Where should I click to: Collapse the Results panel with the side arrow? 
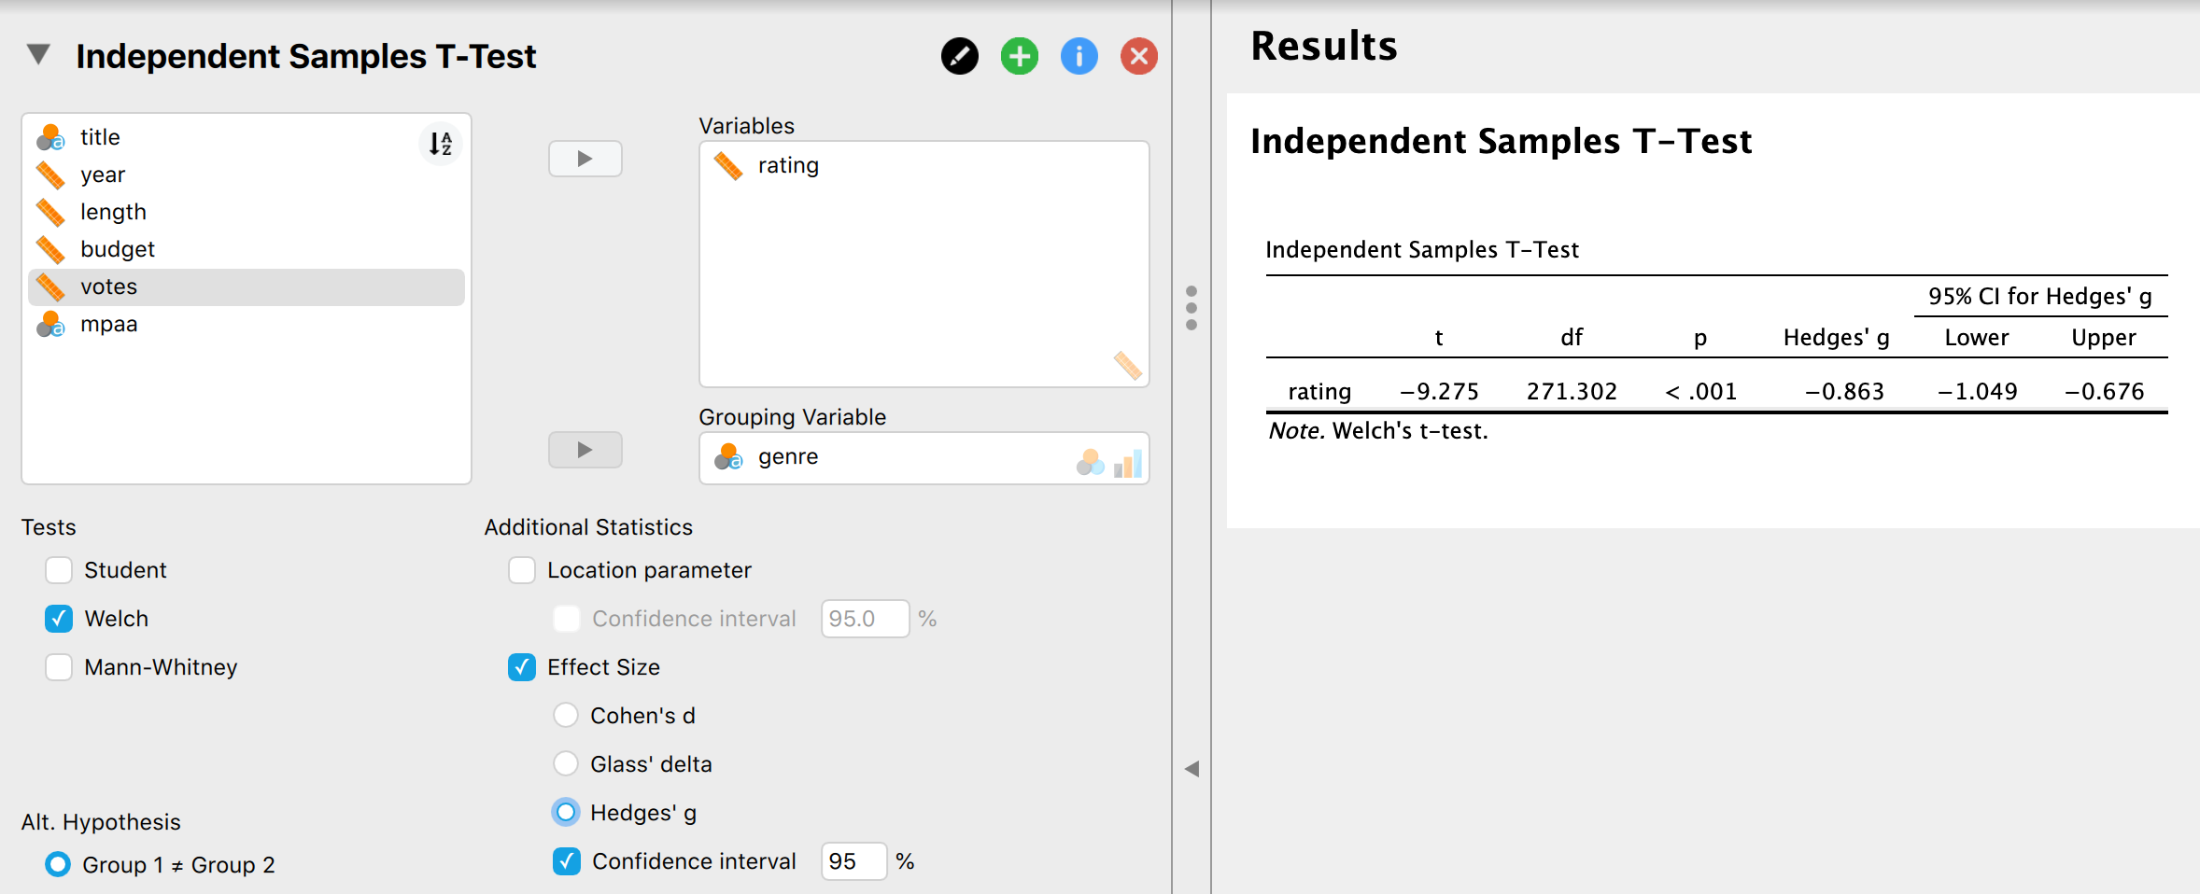(1192, 768)
